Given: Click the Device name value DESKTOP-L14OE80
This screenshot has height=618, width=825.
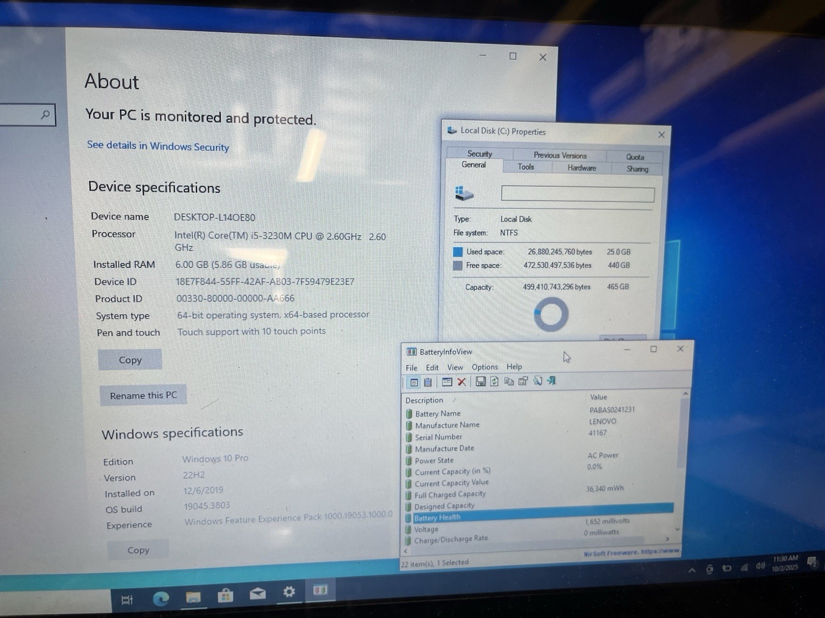Looking at the screenshot, I should tap(214, 217).
